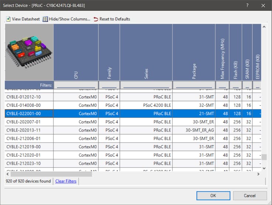This screenshot has width=272, height=205.
Task: Click the Family filter field
Action: (109, 85)
